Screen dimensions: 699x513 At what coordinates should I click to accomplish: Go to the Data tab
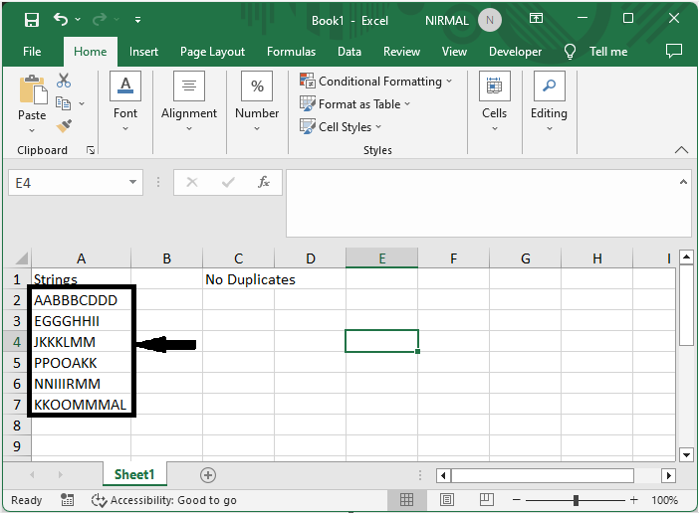349,52
